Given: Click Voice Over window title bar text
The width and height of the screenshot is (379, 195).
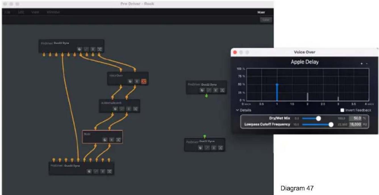Looking at the screenshot, I should click(305, 52).
